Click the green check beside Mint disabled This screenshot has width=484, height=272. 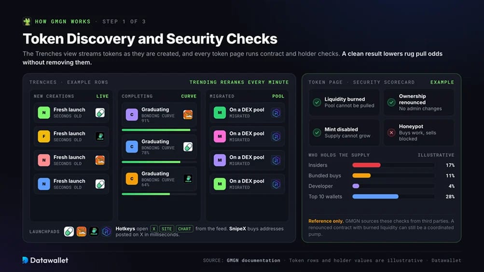(317, 133)
